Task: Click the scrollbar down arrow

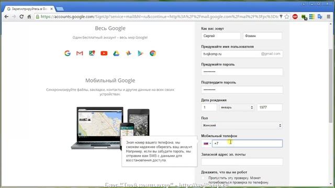Action: pos(331,184)
